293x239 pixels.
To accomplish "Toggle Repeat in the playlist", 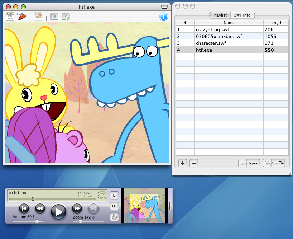I will [249, 163].
